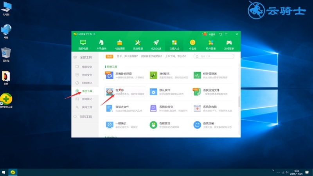Click 360 app icon on taskbar
Image resolution: width=313 pixels, height=176 pixels.
click(13, 172)
